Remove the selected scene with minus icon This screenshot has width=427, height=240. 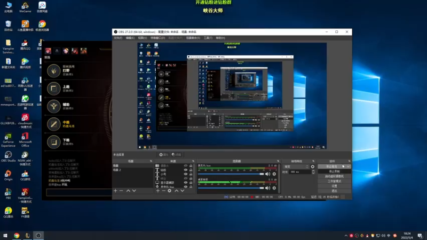[x=122, y=191]
